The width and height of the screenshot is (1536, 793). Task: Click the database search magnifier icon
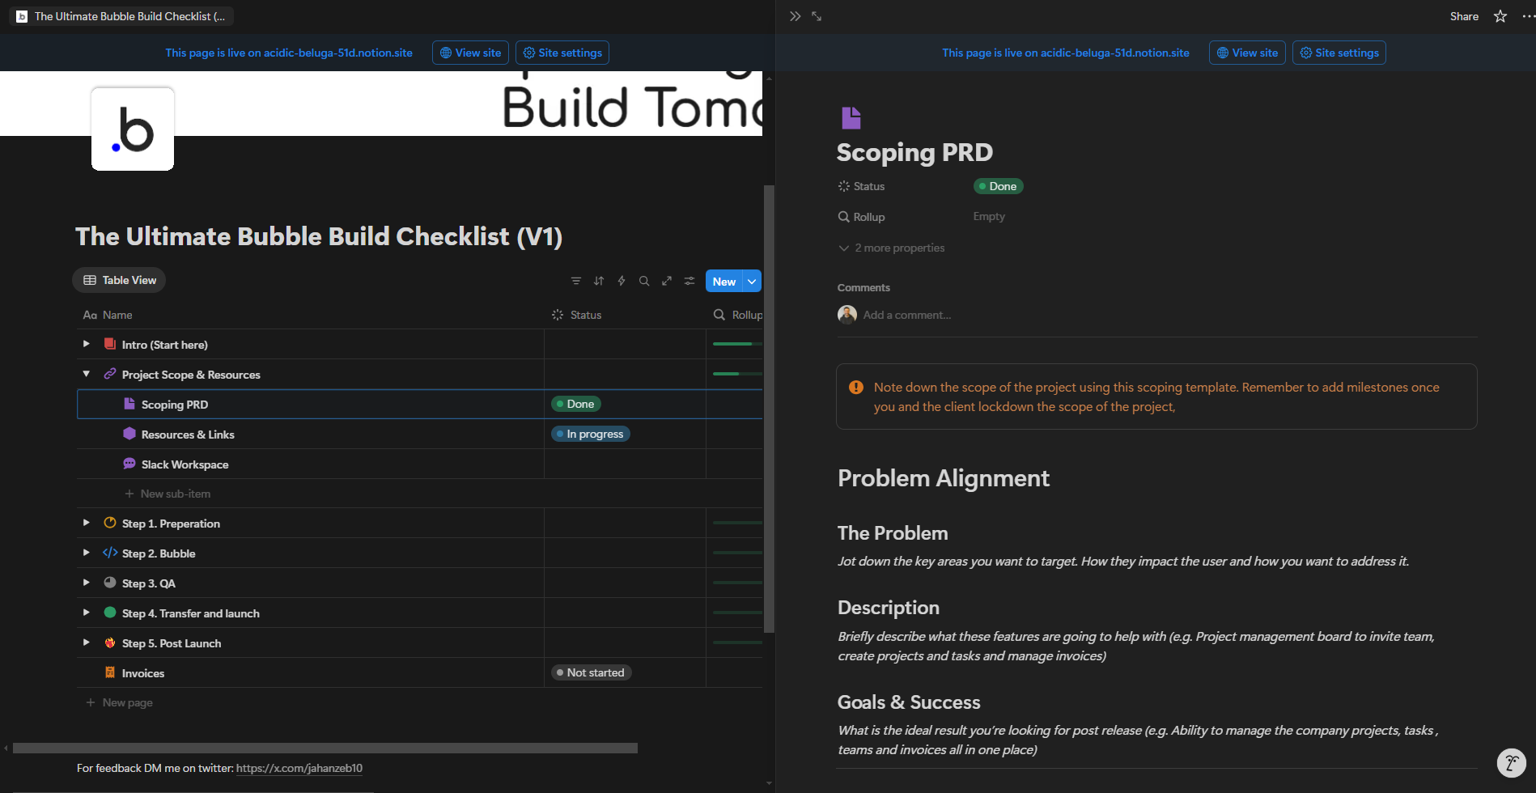[644, 281]
